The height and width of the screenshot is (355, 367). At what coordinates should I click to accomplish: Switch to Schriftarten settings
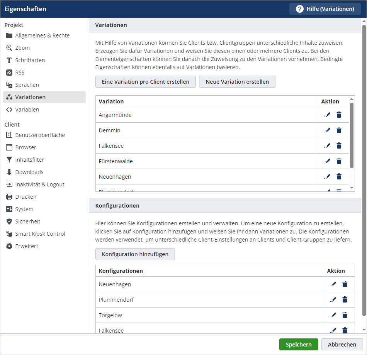pyautogui.click(x=30, y=60)
